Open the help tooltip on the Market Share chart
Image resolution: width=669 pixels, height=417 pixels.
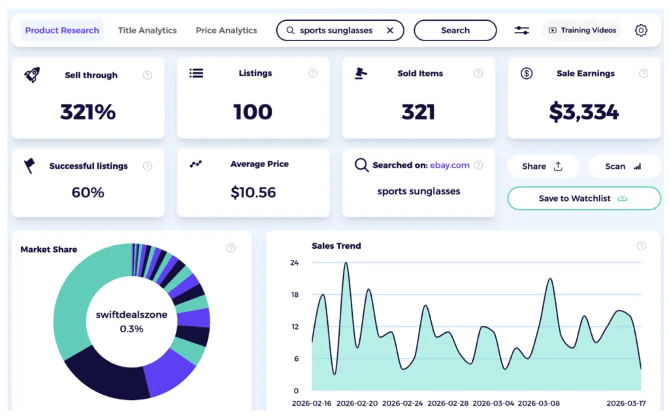[x=231, y=248]
